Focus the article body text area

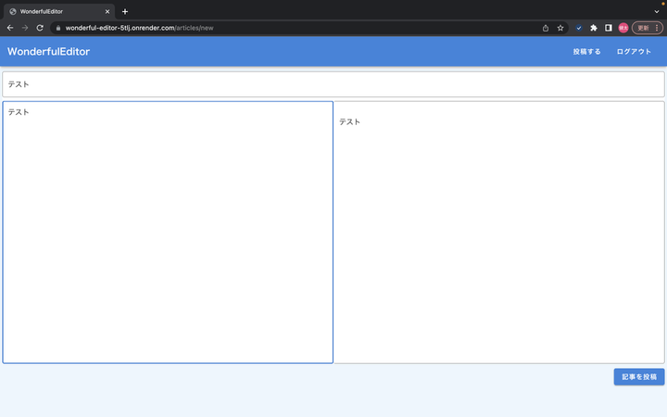[168, 233]
